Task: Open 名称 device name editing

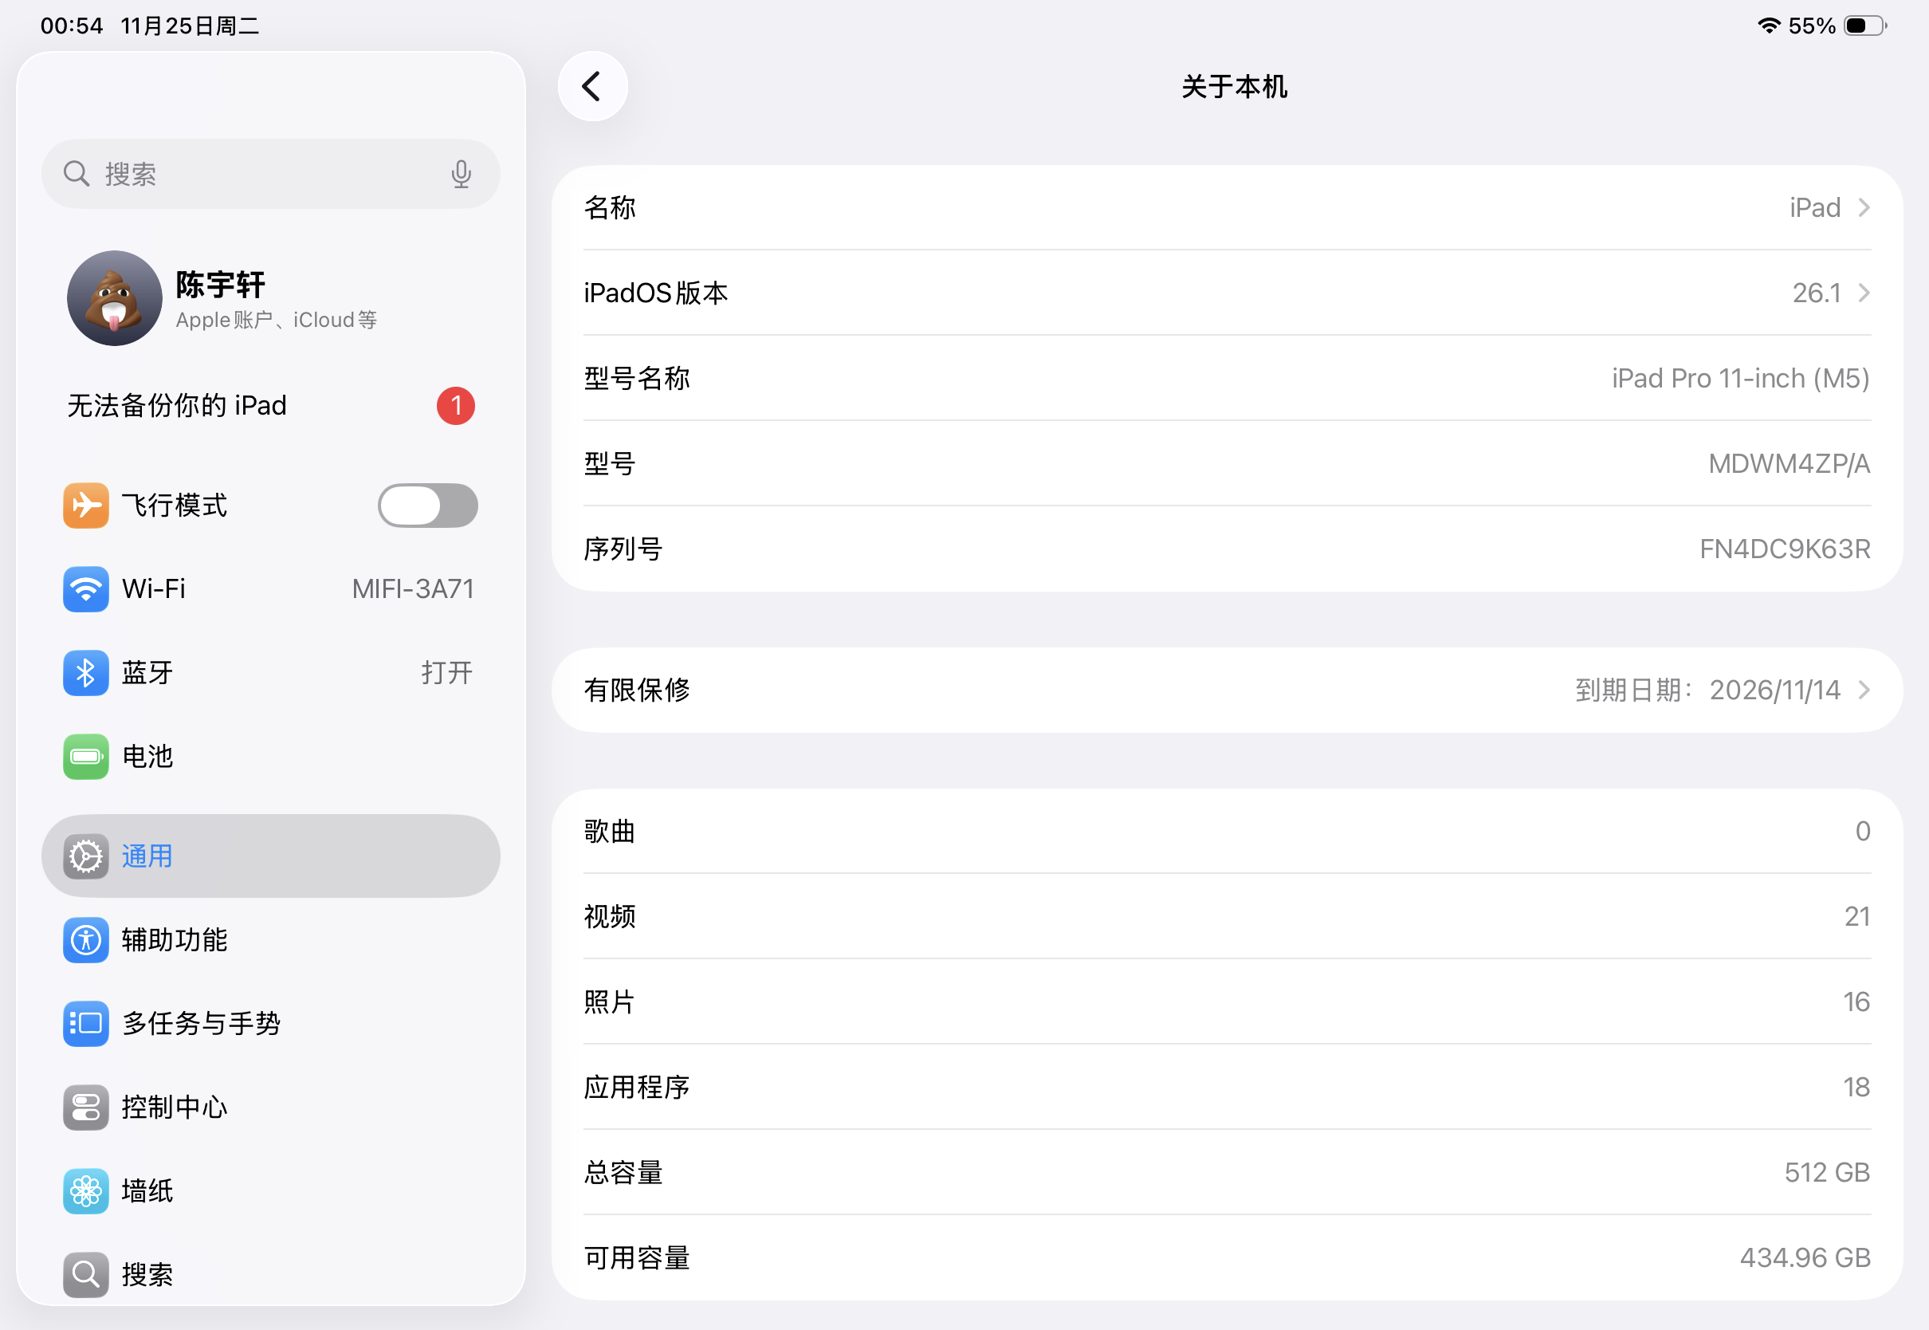Action: pos(1228,207)
